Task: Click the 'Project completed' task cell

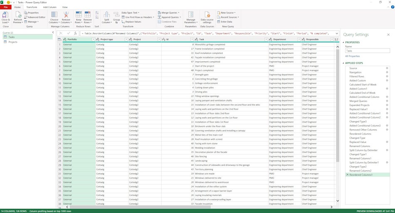Action: tap(231, 70)
